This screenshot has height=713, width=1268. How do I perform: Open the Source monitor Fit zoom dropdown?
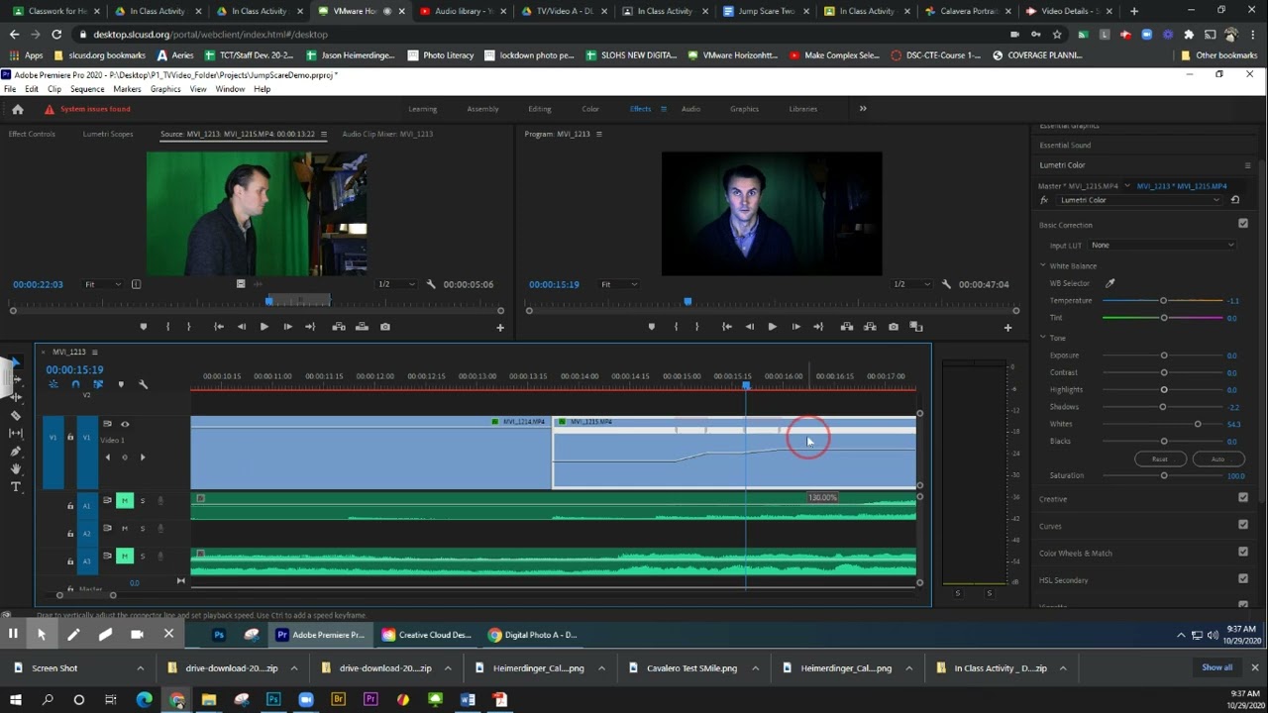102,284
